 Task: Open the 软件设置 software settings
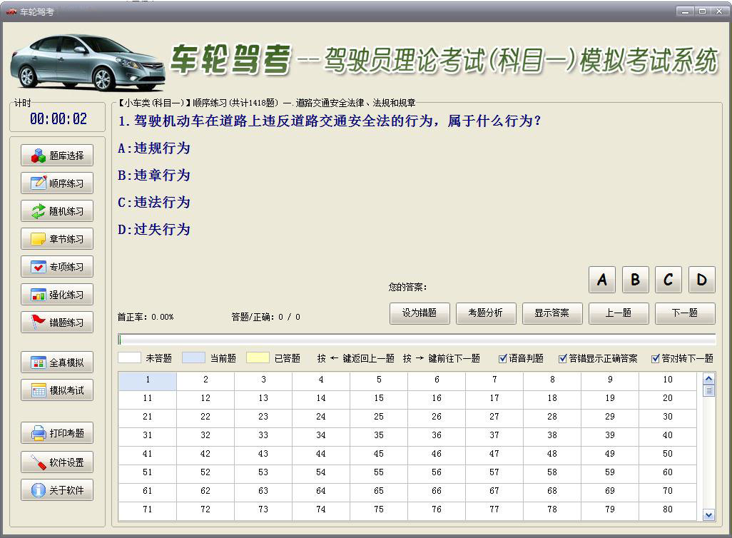56,462
